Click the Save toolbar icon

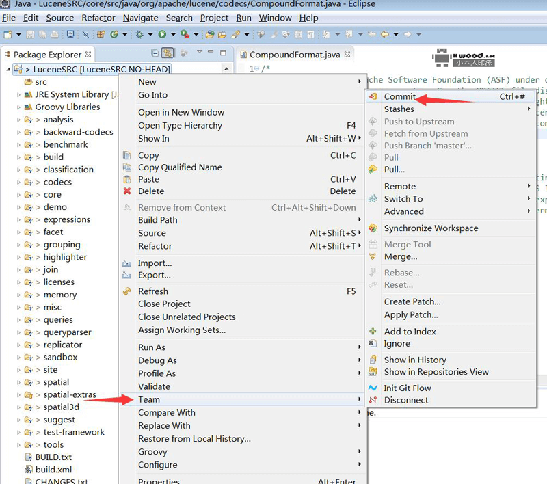(x=30, y=34)
